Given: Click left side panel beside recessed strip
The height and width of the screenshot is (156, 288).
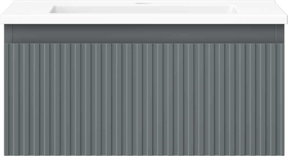Looking at the screenshot, I should (x=8, y=34).
